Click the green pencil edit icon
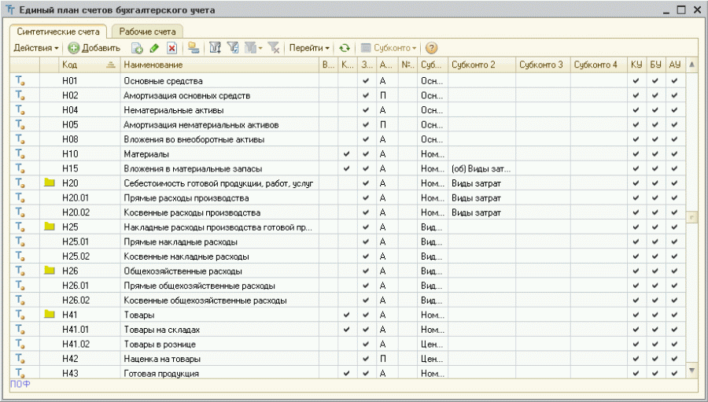708x402 pixels. (154, 48)
